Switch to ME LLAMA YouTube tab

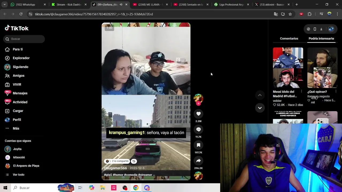[151, 5]
